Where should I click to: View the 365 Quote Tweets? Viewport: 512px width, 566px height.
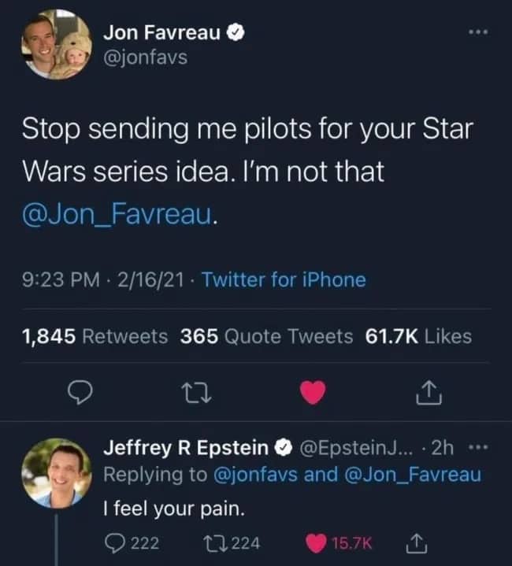pyautogui.click(x=266, y=337)
